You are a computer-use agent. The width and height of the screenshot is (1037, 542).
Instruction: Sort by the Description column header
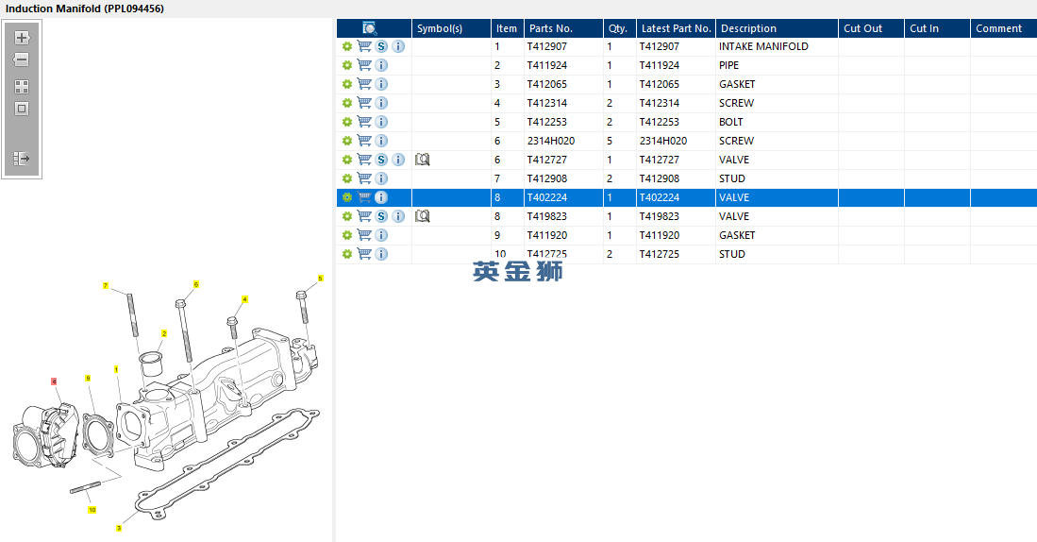pyautogui.click(x=778, y=28)
